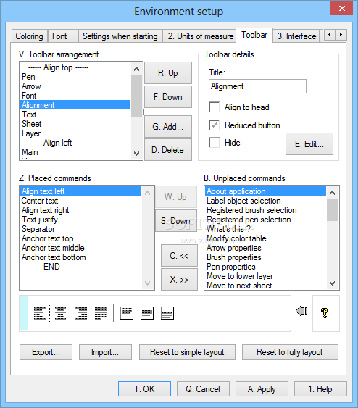The height and width of the screenshot is (408, 358).
Task: Click the R. Up button
Action: pos(168,73)
